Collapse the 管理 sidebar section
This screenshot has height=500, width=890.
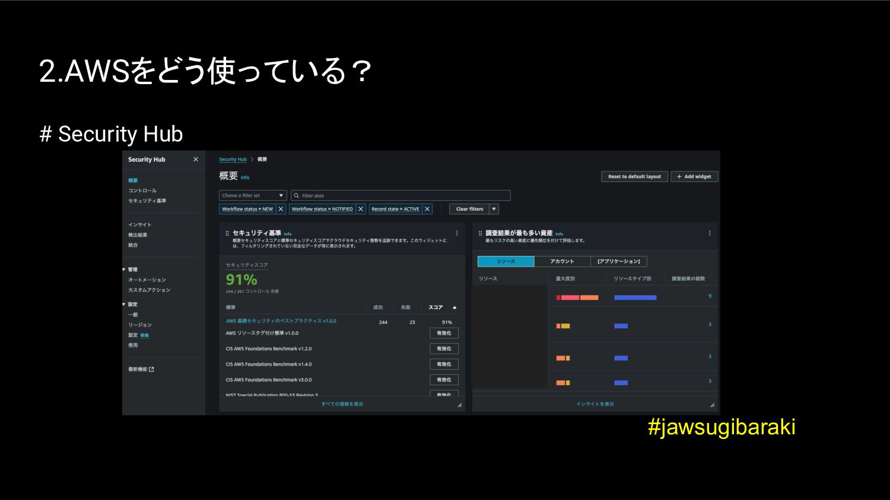pyautogui.click(x=123, y=270)
